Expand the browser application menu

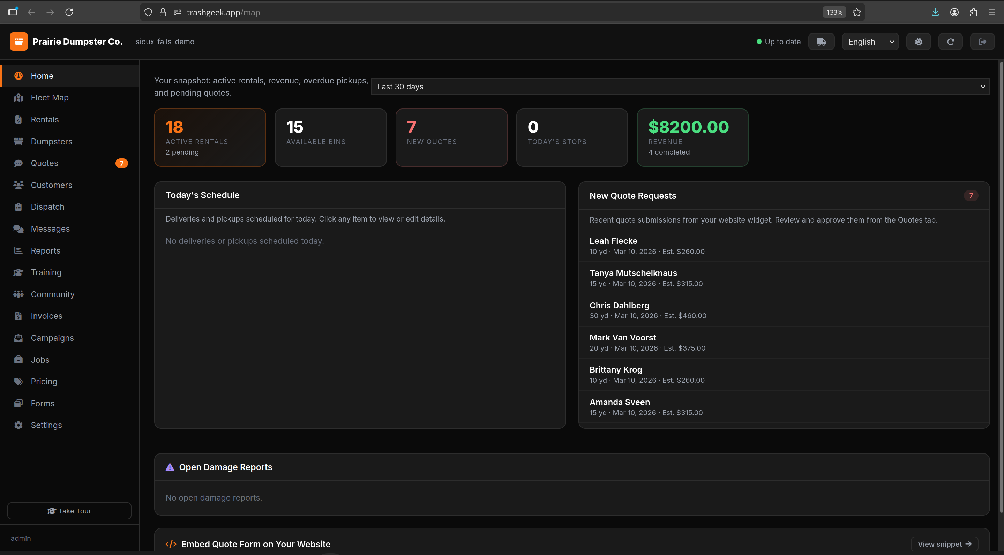pyautogui.click(x=992, y=12)
